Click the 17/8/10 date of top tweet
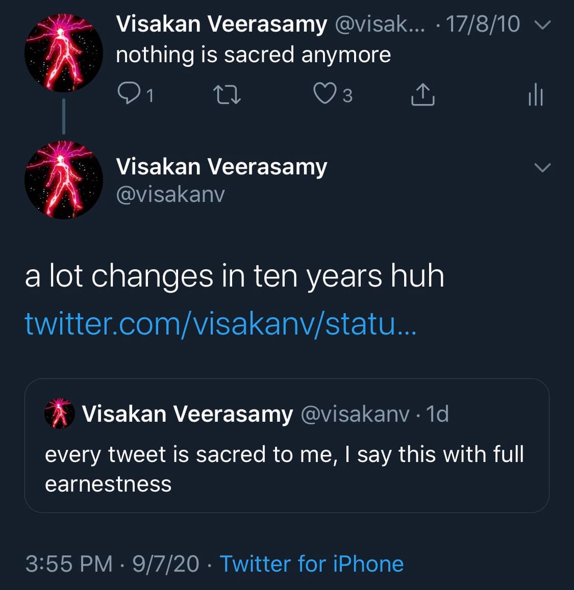This screenshot has height=590, width=574. [x=483, y=24]
